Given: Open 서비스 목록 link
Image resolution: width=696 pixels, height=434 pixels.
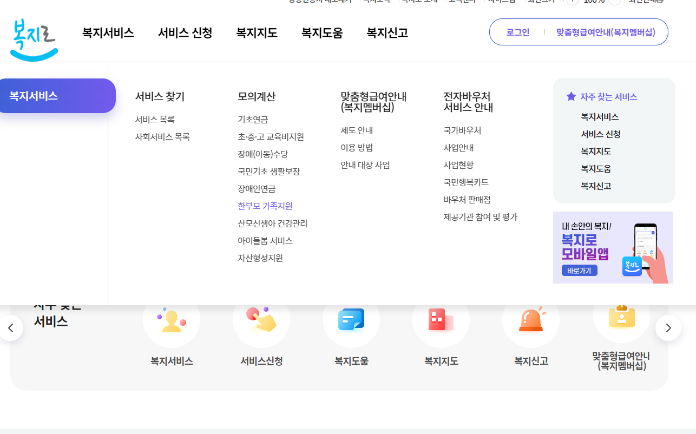Looking at the screenshot, I should [155, 119].
